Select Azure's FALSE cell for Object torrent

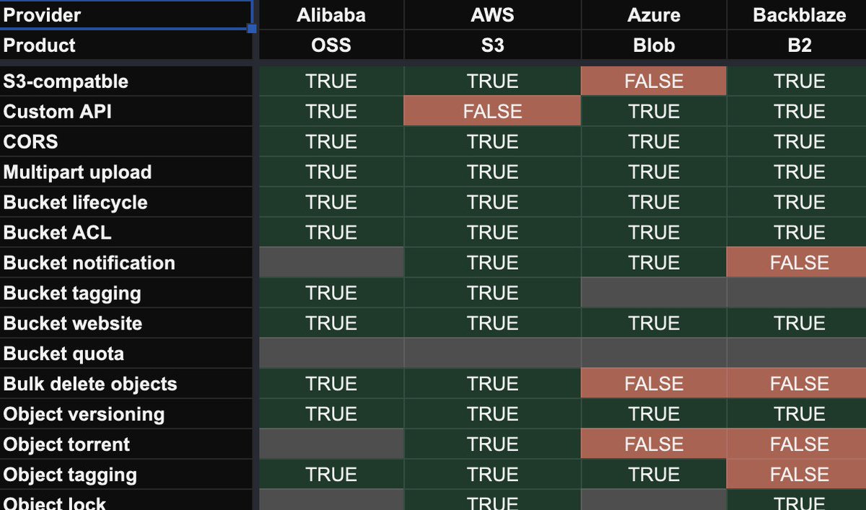point(654,444)
